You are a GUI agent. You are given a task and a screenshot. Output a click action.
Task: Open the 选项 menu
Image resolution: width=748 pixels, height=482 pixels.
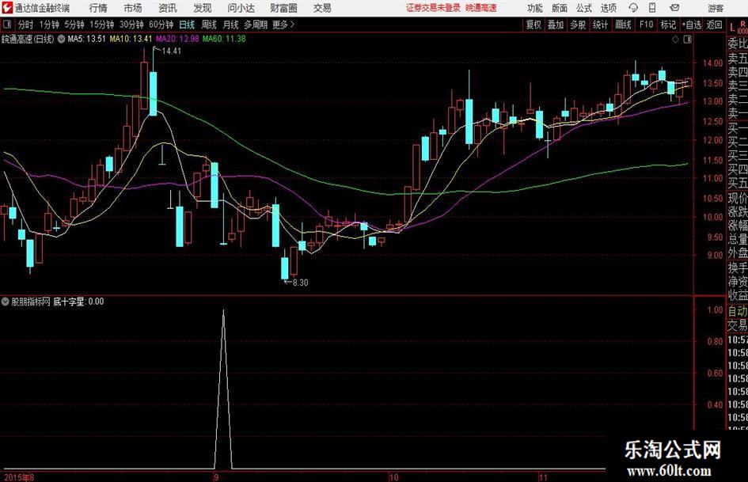[x=608, y=8]
